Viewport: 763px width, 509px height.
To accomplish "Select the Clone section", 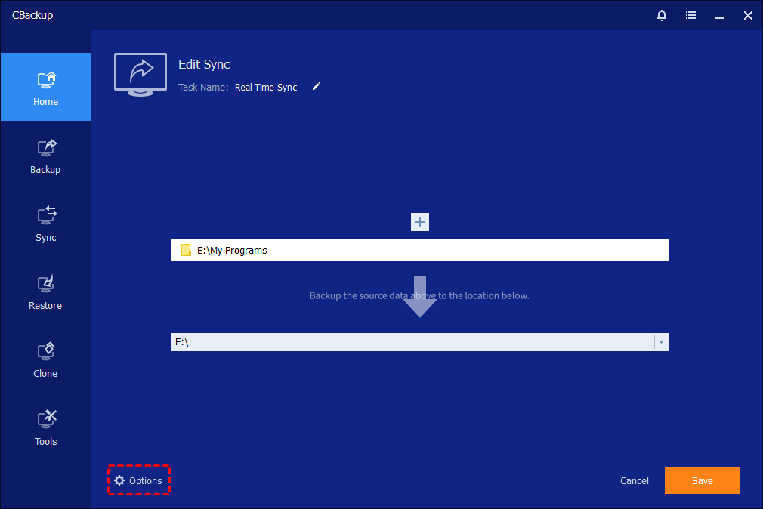I will click(45, 359).
